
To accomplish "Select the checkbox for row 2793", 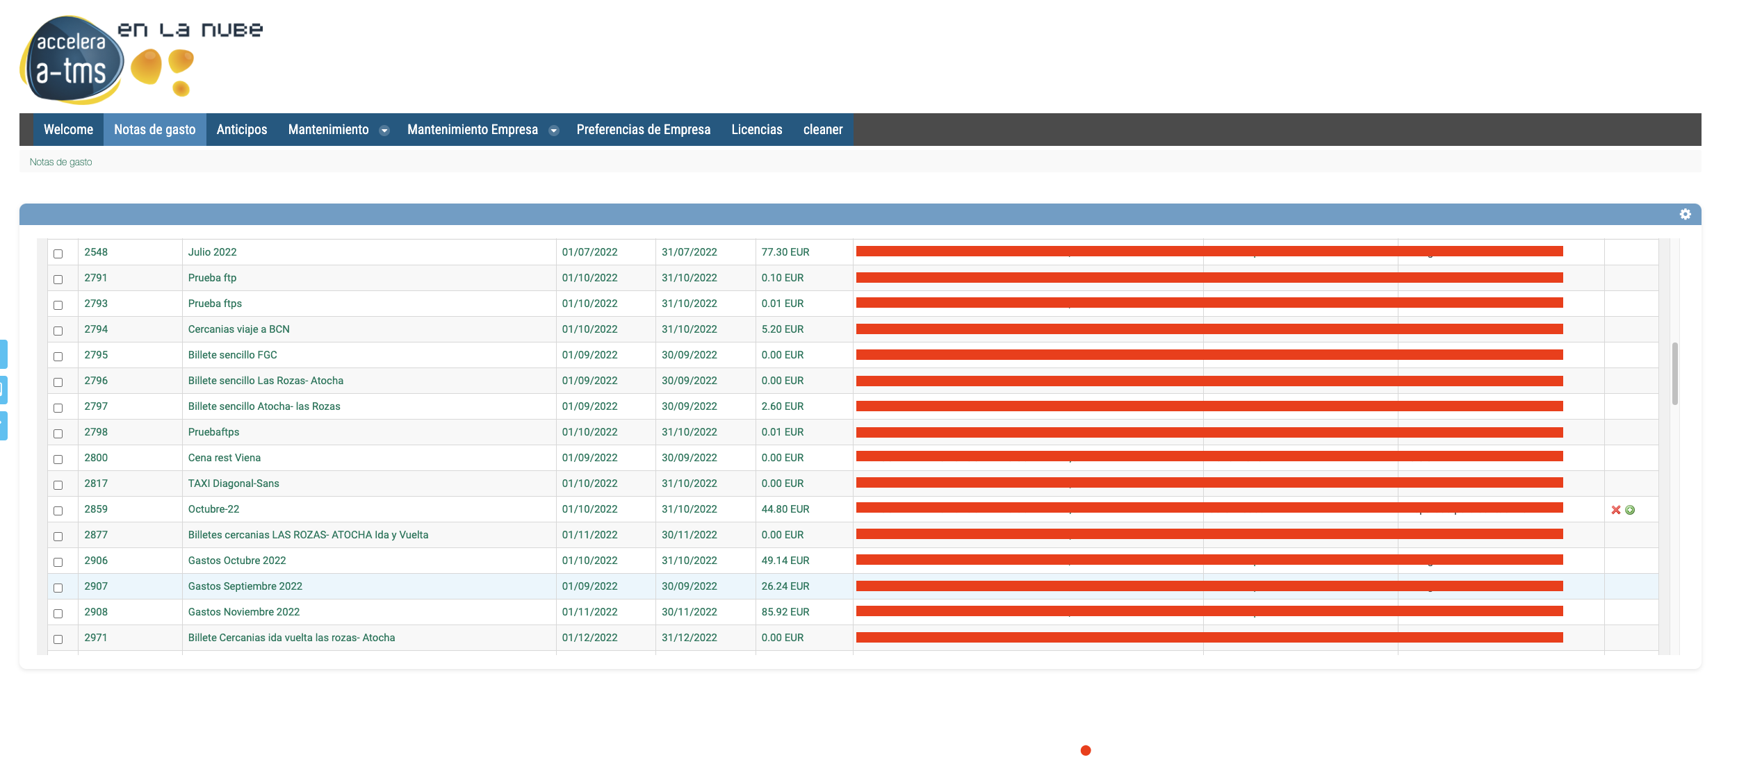I will [x=58, y=305].
